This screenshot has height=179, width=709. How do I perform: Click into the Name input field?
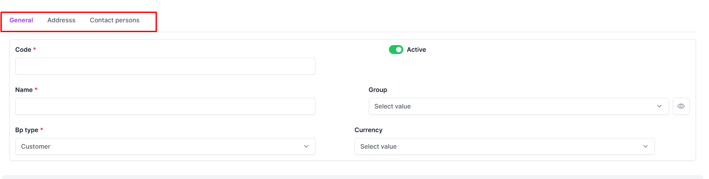[x=165, y=106]
